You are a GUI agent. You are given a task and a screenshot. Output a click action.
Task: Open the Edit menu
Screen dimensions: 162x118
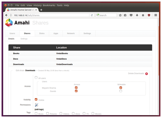click(23, 5)
